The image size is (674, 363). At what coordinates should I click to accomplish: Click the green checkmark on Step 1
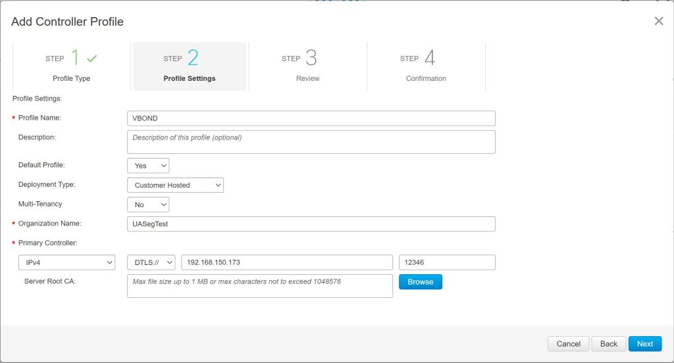pos(91,59)
